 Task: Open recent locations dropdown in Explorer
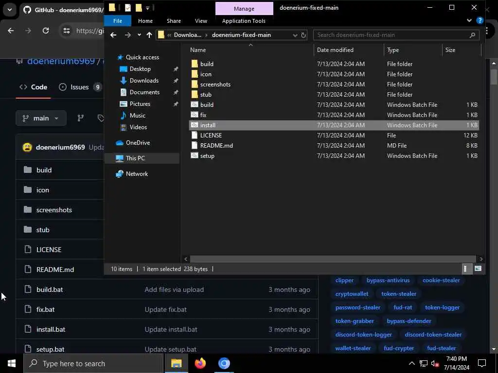(139, 35)
